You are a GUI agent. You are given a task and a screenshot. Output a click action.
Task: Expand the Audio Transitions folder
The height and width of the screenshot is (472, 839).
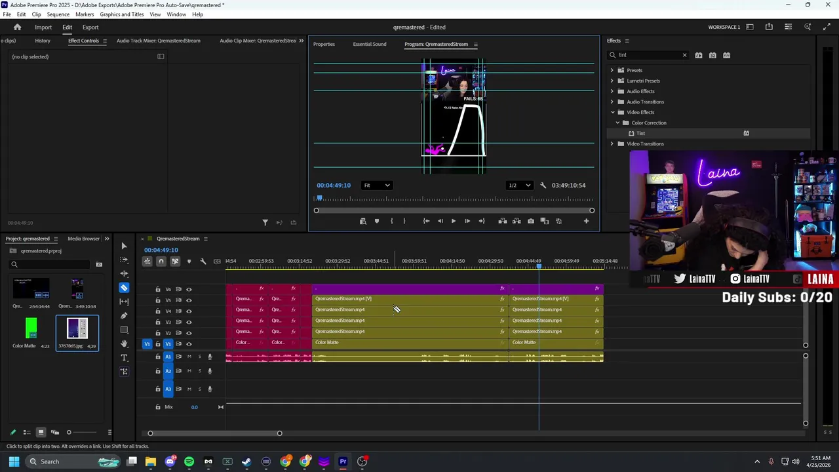(x=612, y=102)
